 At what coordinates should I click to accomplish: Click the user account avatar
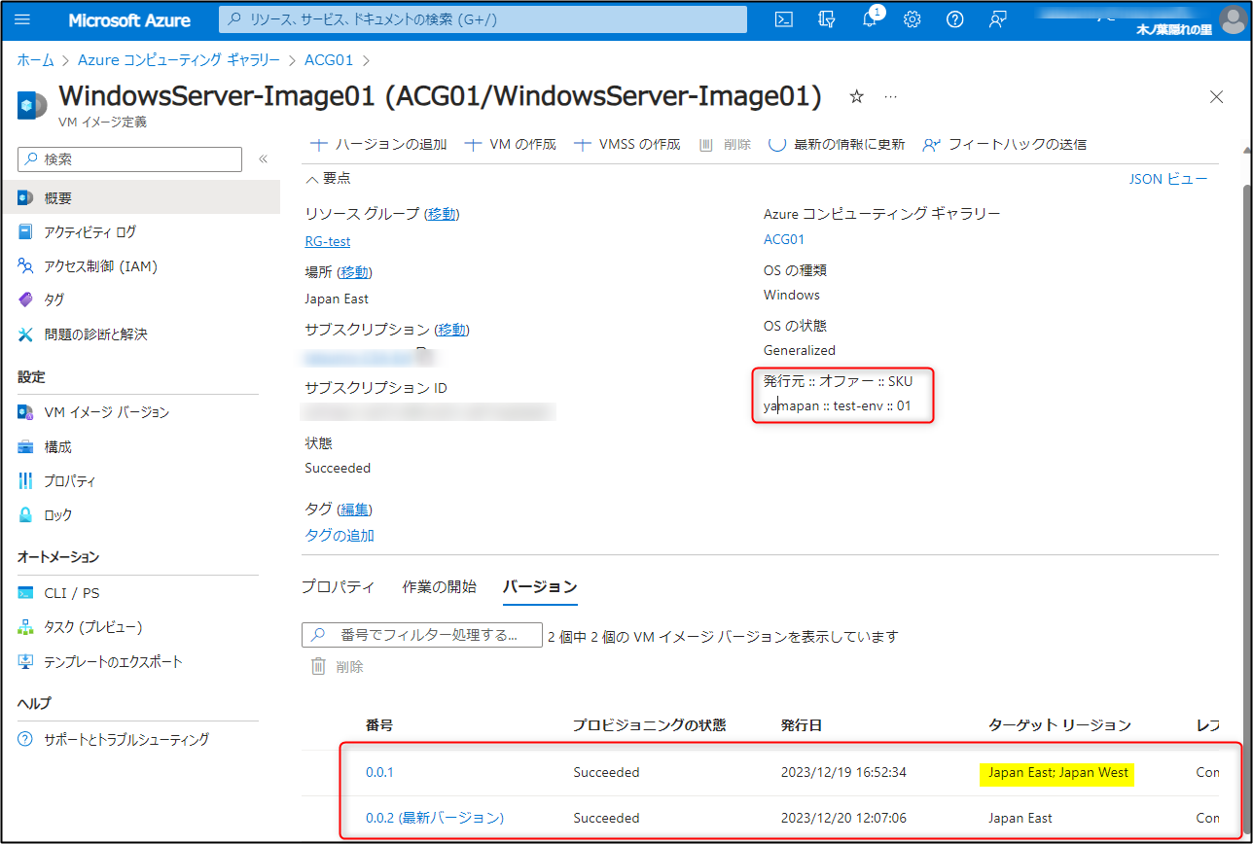pyautogui.click(x=1234, y=19)
